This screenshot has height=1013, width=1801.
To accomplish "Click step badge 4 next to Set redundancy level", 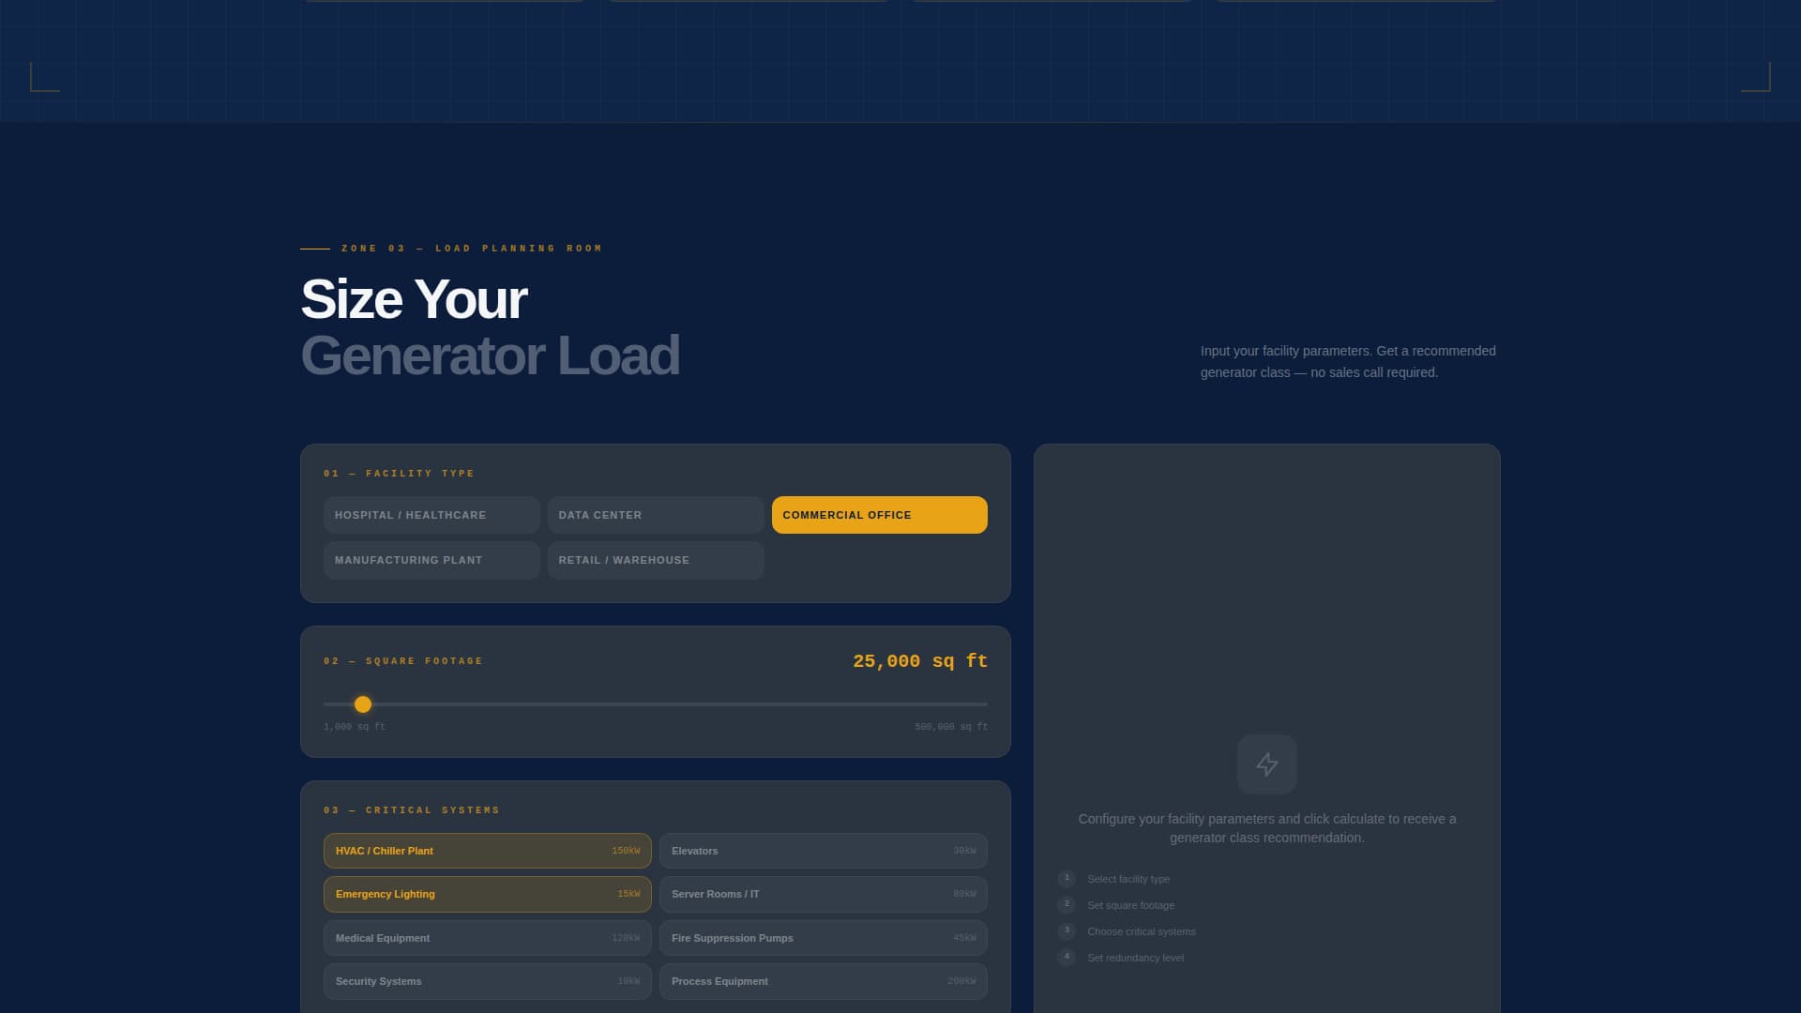I will pyautogui.click(x=1067, y=958).
